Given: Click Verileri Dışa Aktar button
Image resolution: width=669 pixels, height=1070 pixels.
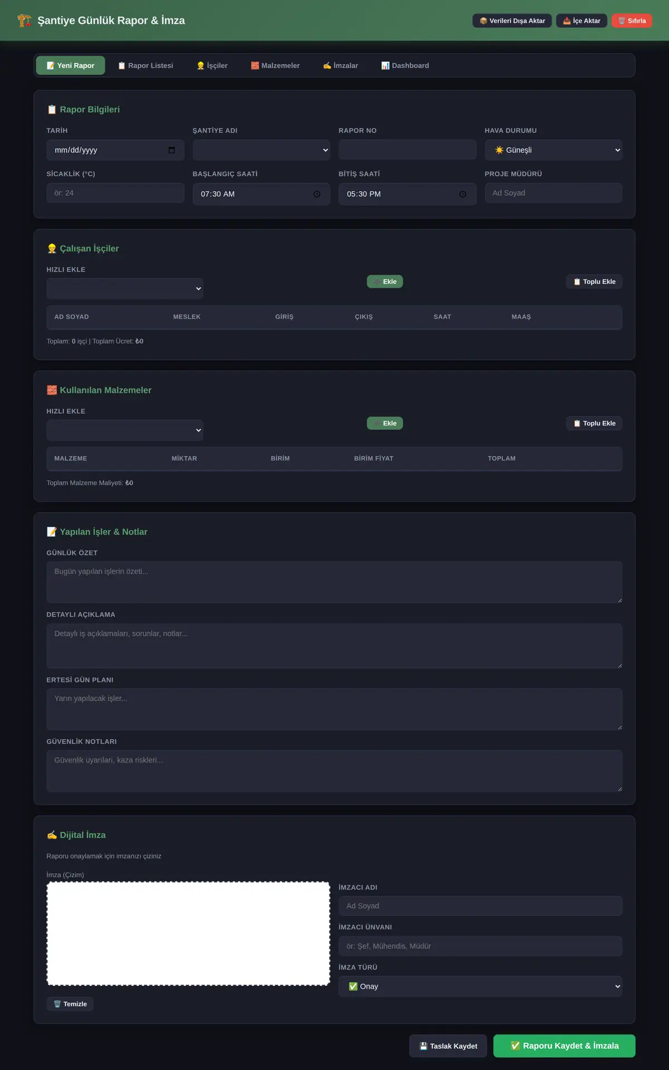Looking at the screenshot, I should pyautogui.click(x=512, y=21).
